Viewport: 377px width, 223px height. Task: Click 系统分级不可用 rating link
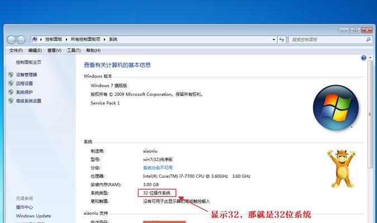click(158, 168)
